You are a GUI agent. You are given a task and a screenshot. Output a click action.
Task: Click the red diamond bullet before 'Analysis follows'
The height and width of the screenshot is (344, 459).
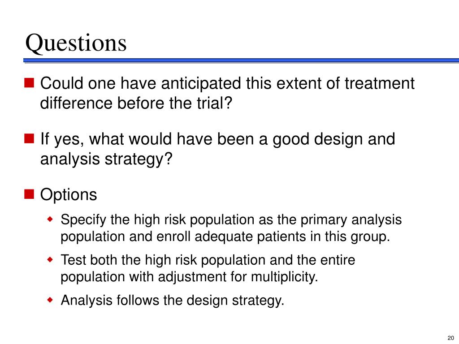click(x=50, y=300)
